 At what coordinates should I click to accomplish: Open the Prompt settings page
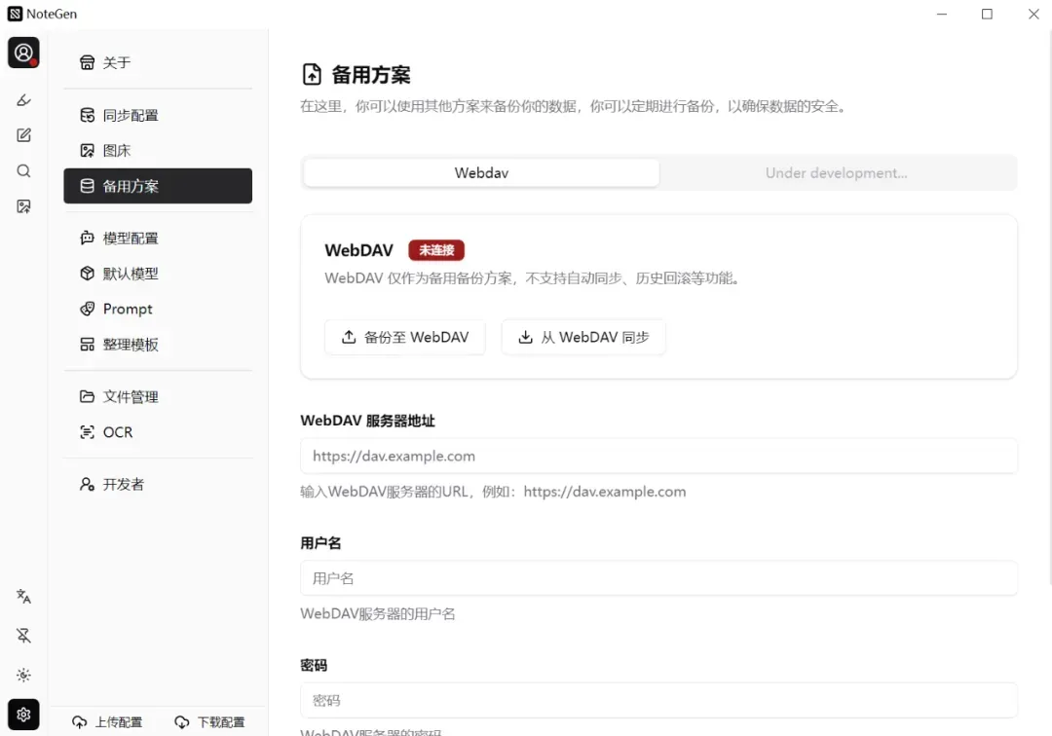[158, 309]
